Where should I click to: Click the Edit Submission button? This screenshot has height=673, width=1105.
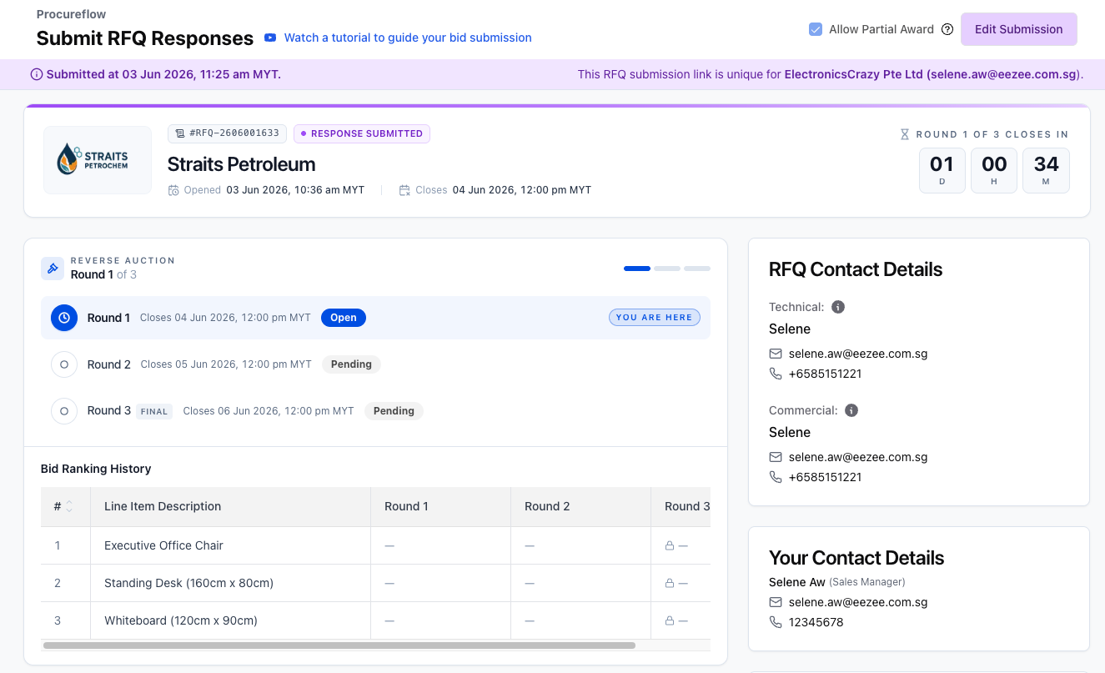1018,29
